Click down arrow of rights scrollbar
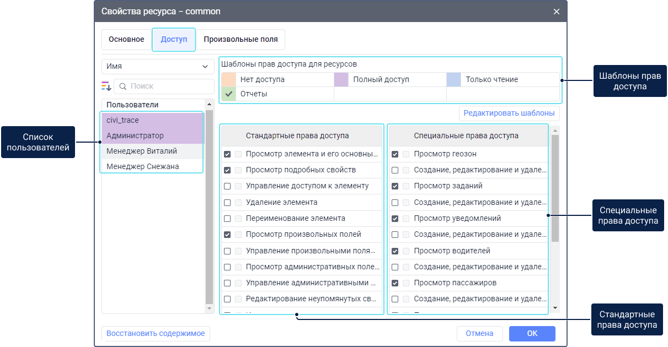 pos(555,308)
